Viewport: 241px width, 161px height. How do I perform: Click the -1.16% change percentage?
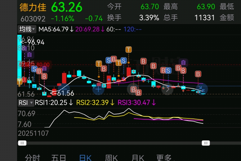(x=63, y=19)
